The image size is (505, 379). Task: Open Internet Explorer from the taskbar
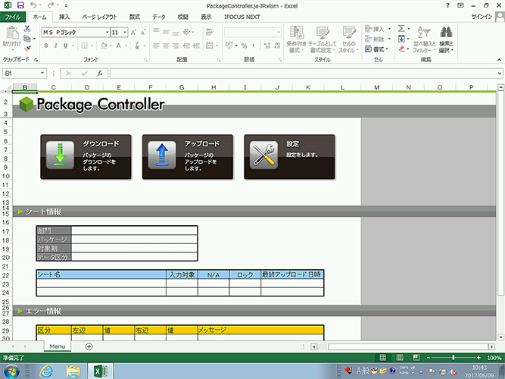(46, 371)
